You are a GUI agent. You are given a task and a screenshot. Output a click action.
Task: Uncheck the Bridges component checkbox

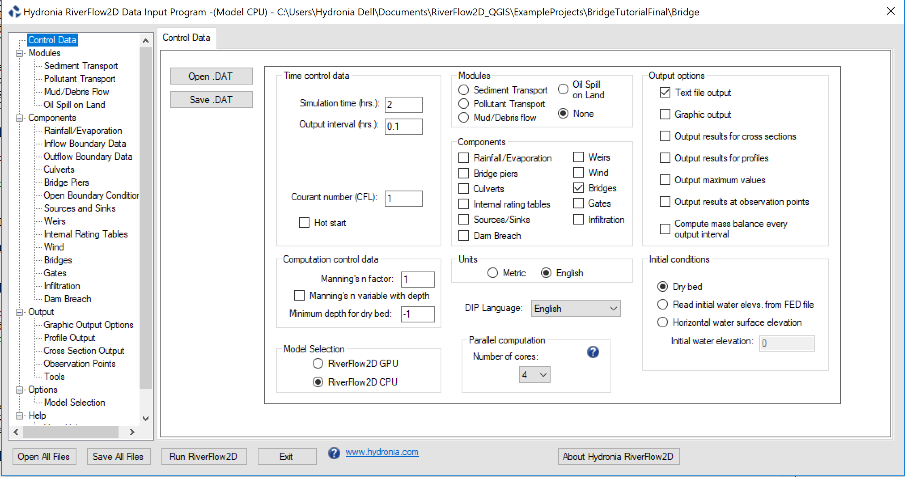(579, 188)
